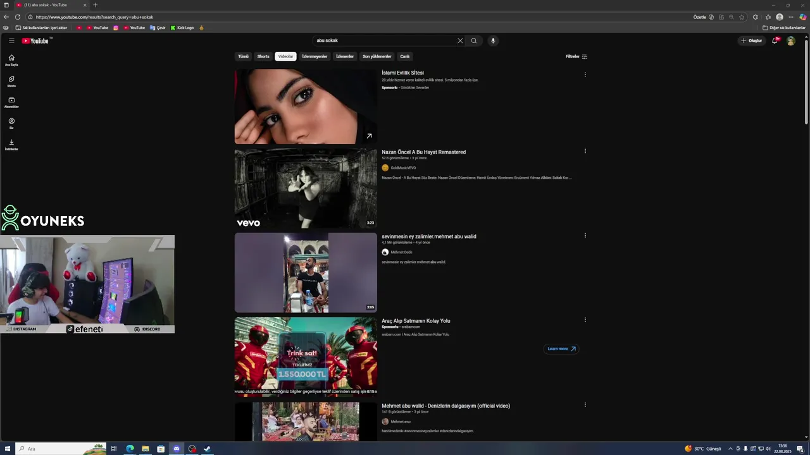Open the Trink sat ad thumbnail
Screen dimensions: 810x455
306,357
